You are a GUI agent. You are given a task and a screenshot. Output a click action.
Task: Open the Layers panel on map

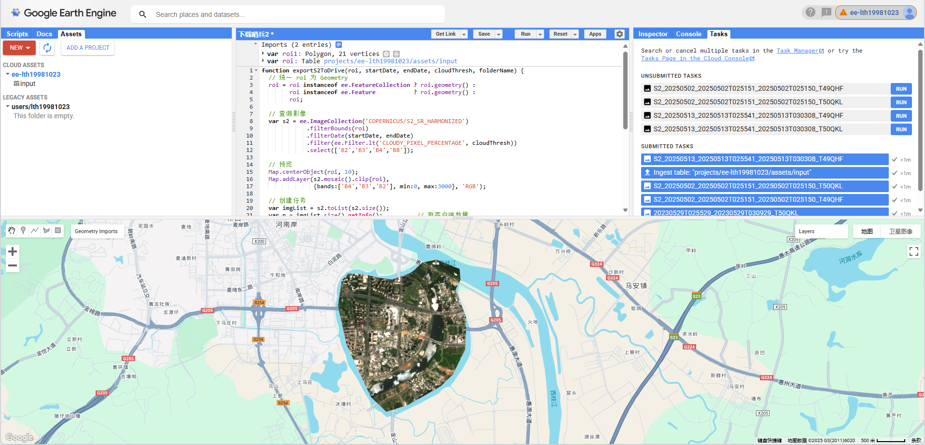[821, 232]
